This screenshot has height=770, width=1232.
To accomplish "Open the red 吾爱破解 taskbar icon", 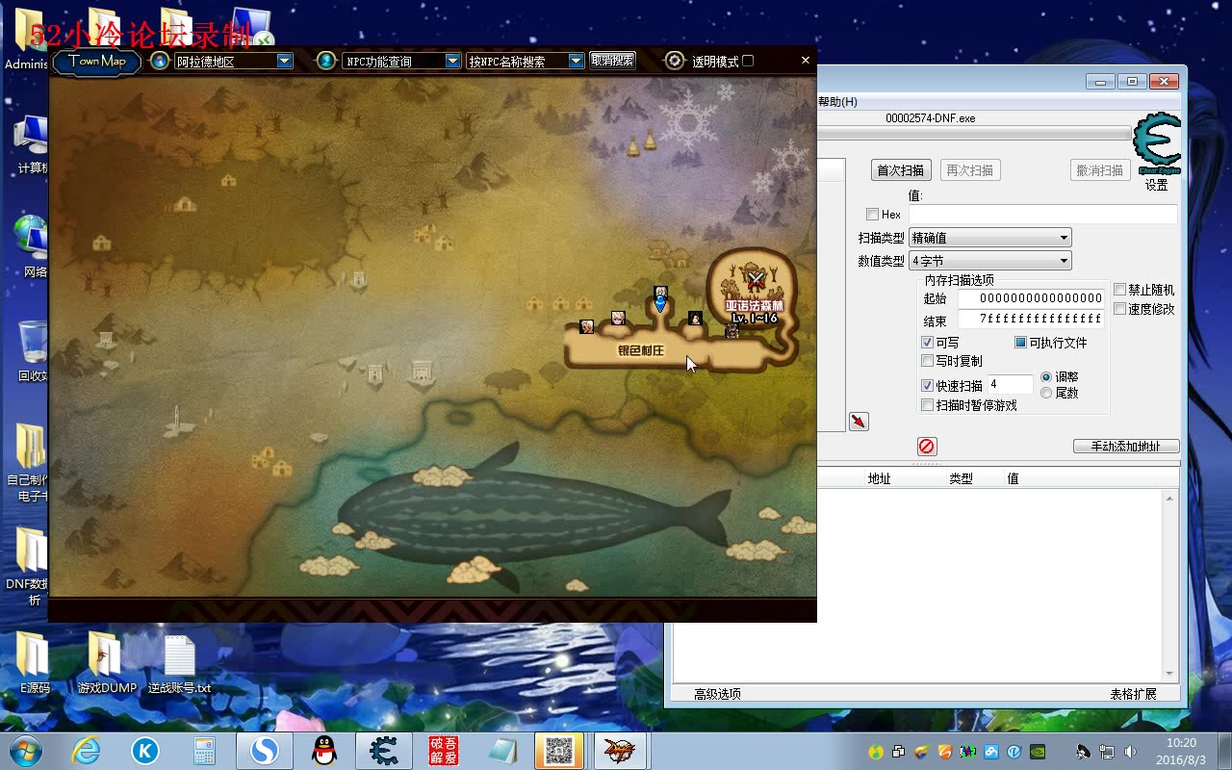I will pyautogui.click(x=444, y=751).
